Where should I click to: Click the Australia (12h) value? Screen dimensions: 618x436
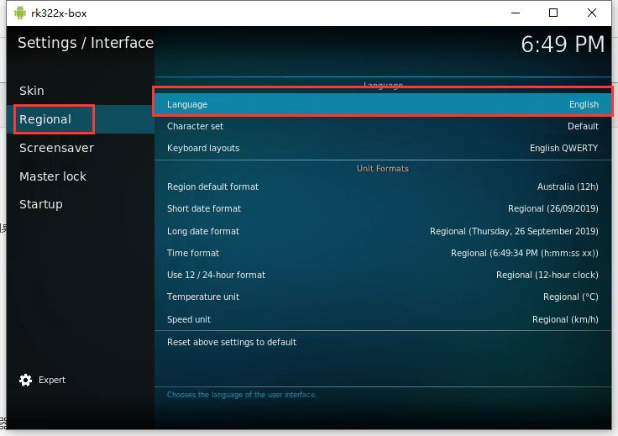(568, 186)
